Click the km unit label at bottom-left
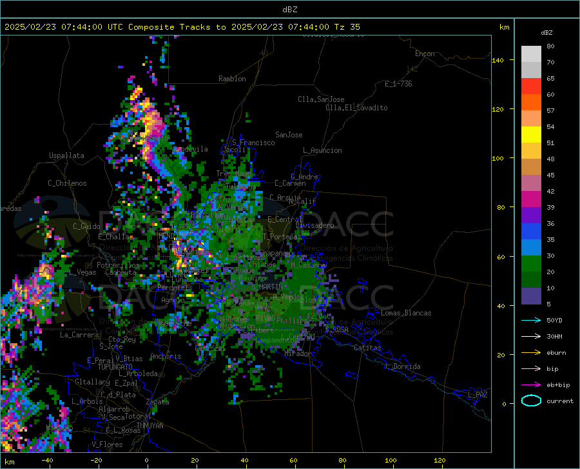The height and width of the screenshot is (469, 580). [10, 462]
